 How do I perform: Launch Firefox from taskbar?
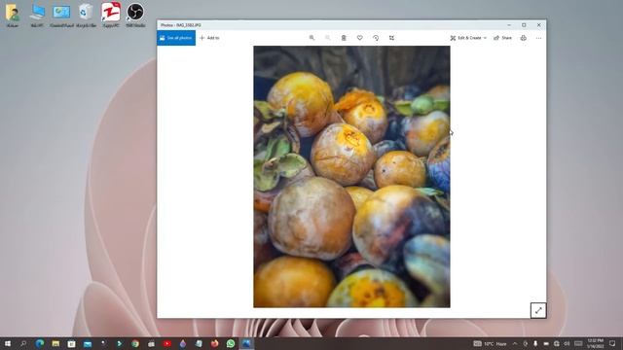coord(215,343)
